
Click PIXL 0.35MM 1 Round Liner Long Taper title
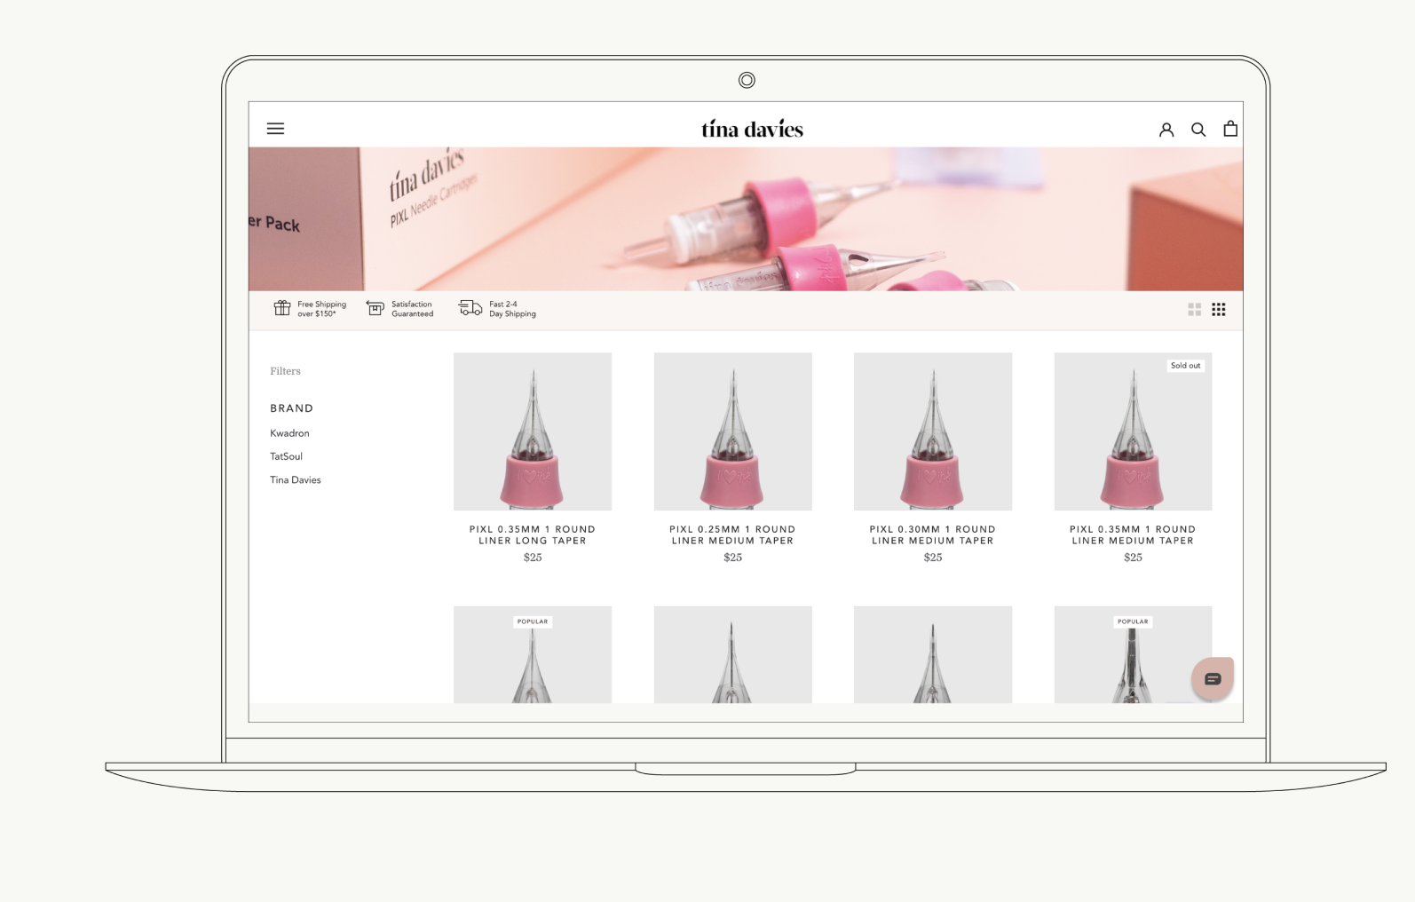click(x=533, y=534)
